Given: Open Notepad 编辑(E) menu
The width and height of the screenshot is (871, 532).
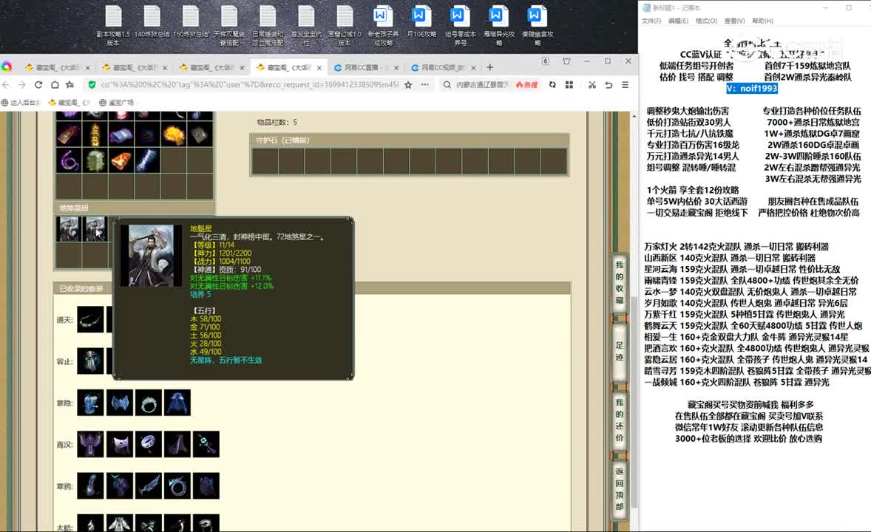Looking at the screenshot, I should [678, 21].
